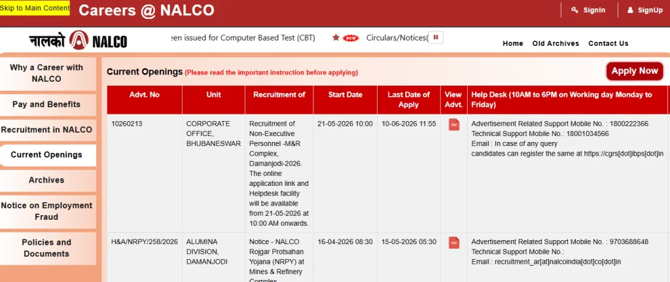
Task: Open Notice on Employment Fraud
Action: tap(46, 211)
